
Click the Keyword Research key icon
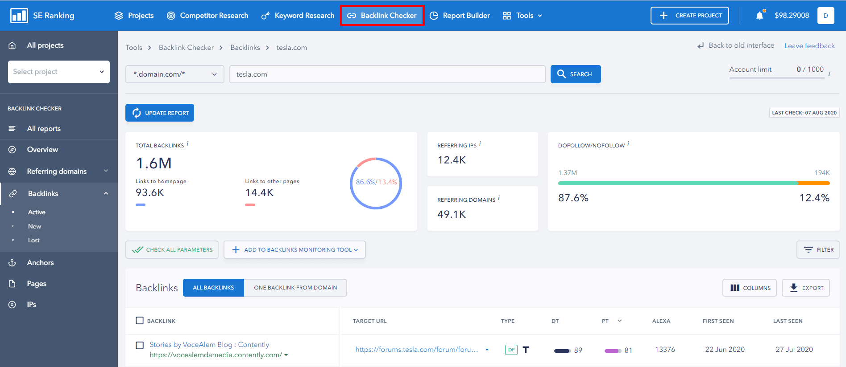(x=265, y=16)
